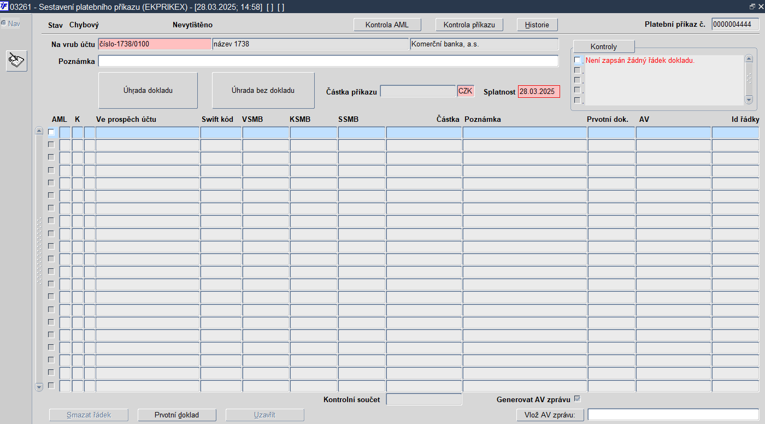This screenshot has height=424, width=765.
Task: Select Úhrada bez dokladu
Action: (x=263, y=91)
